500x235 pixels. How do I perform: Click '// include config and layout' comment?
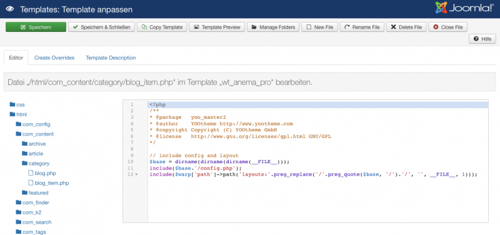pyautogui.click(x=194, y=156)
